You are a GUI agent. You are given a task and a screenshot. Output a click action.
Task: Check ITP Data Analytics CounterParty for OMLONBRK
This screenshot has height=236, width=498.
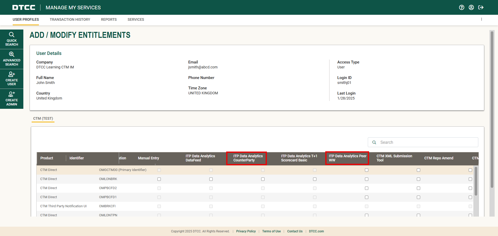point(263,179)
